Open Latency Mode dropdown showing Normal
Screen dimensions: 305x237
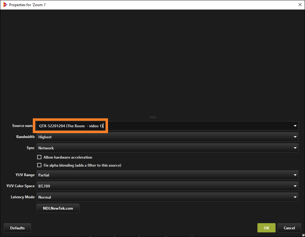167,197
